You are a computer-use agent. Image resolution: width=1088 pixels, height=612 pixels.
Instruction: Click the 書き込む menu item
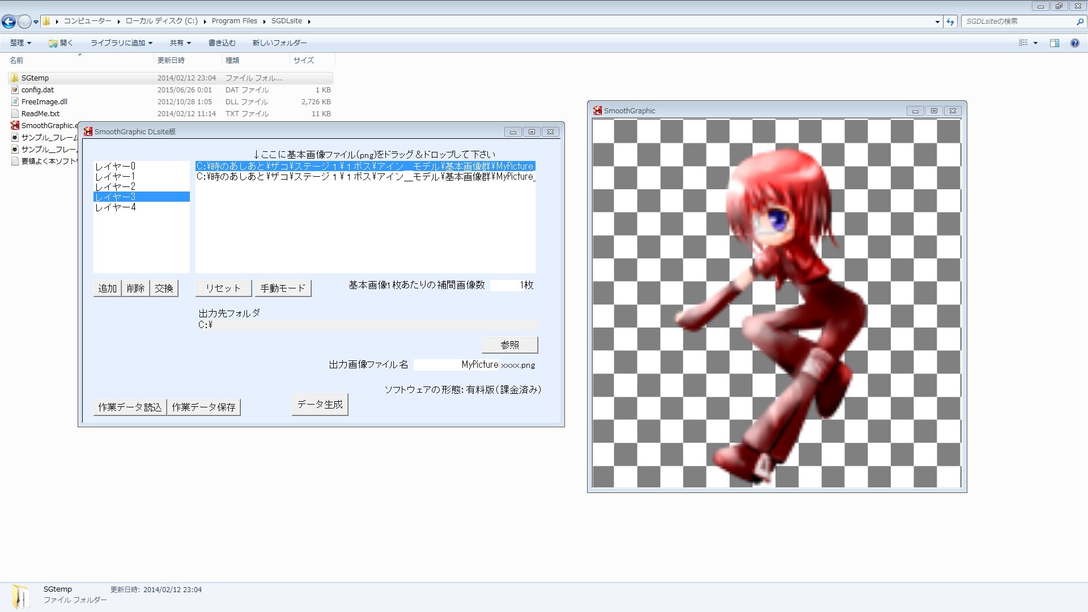[x=220, y=42]
